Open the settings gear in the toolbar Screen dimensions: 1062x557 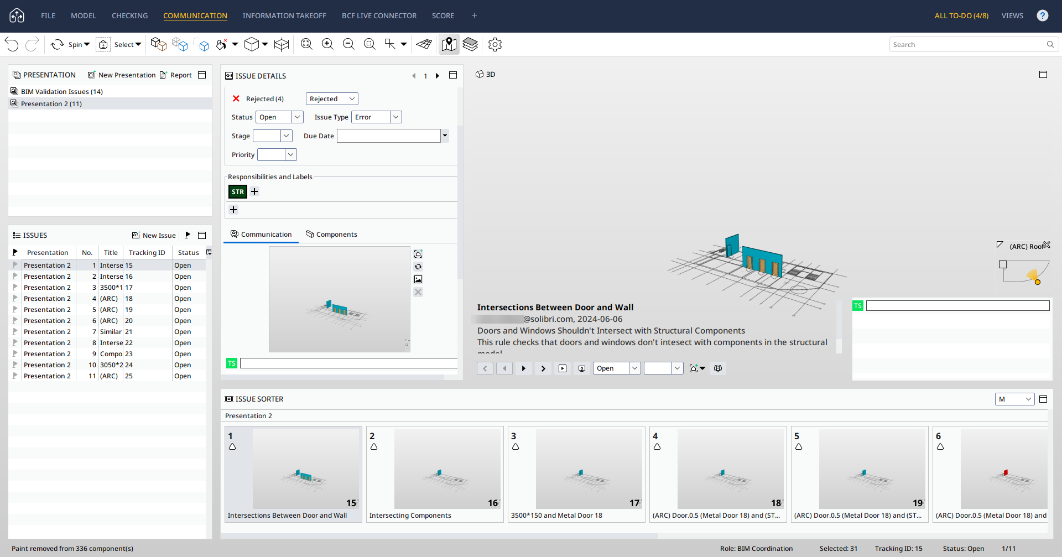495,44
